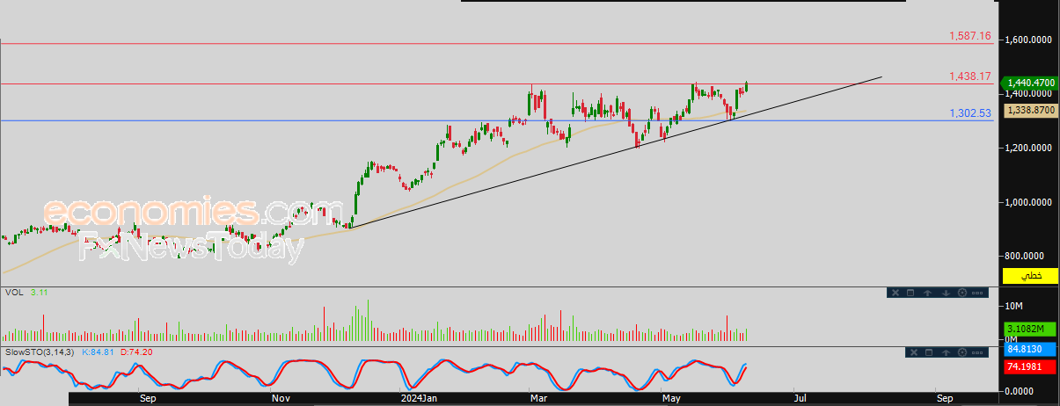
Task: Maximize the SlowSTO indicator panel
Action: click(928, 352)
